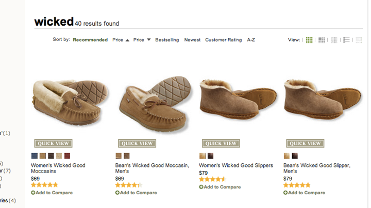Select the green grid view icon

309,40
